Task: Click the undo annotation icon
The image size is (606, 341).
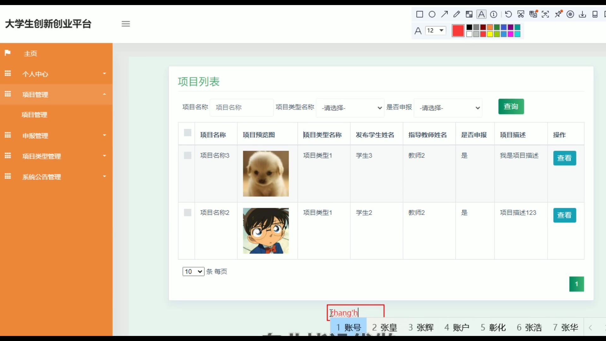Action: click(508, 14)
